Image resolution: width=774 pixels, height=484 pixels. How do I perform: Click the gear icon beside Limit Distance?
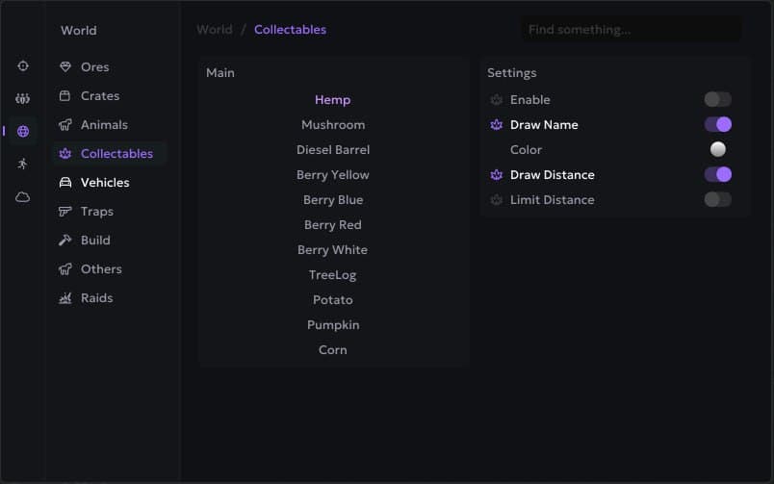tap(497, 200)
